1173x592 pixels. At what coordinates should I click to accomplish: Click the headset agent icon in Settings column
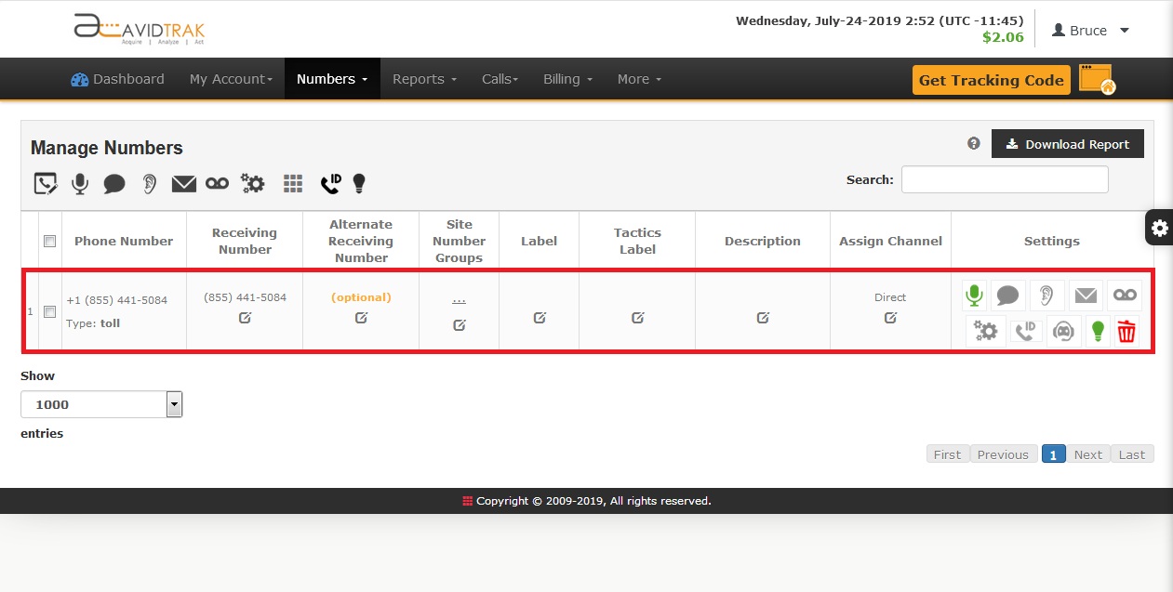[x=1064, y=331]
